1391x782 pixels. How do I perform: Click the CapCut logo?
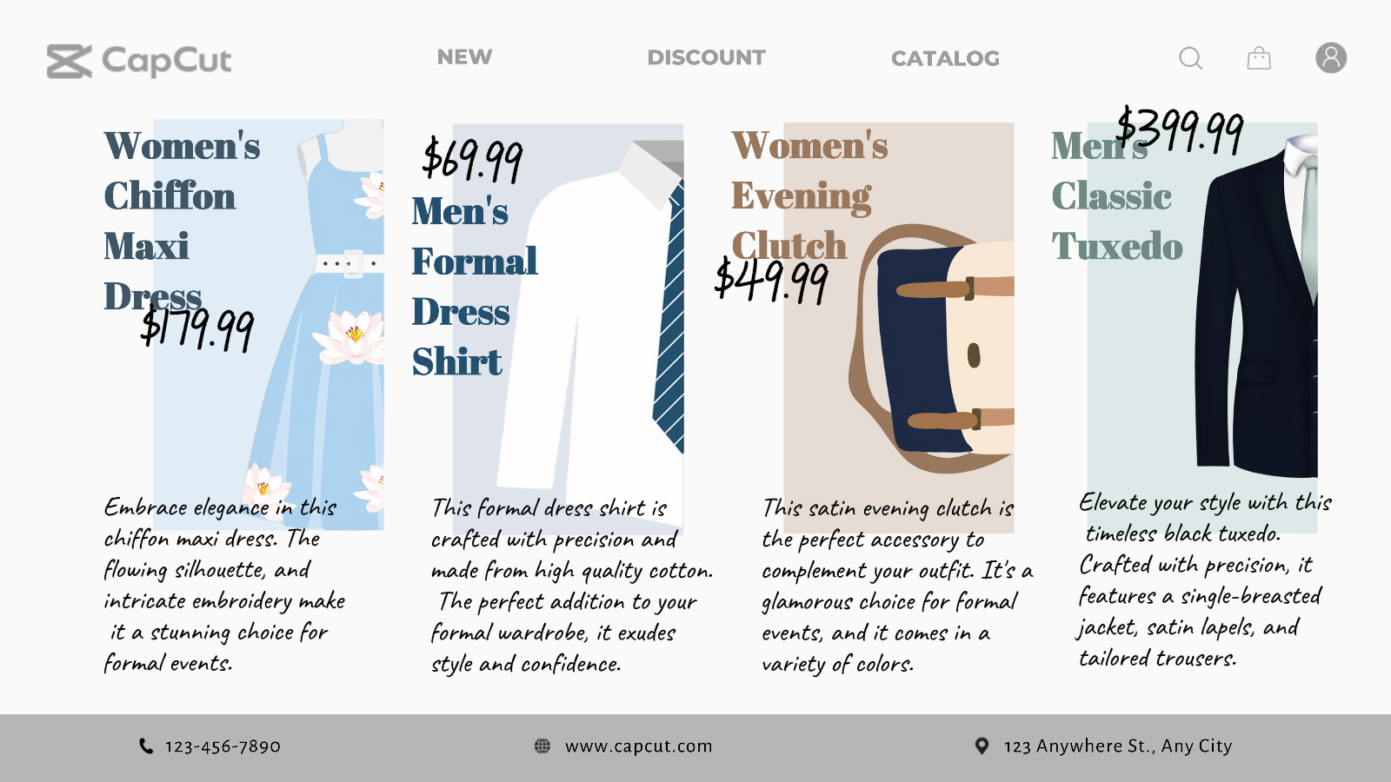(x=139, y=61)
